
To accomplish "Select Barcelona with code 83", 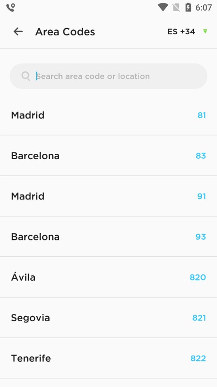I will (x=108, y=155).
